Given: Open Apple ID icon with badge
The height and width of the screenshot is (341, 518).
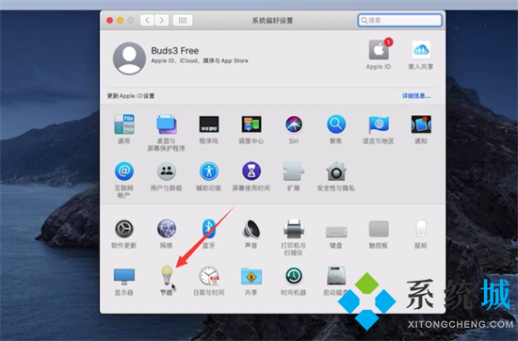Looking at the screenshot, I should (379, 50).
